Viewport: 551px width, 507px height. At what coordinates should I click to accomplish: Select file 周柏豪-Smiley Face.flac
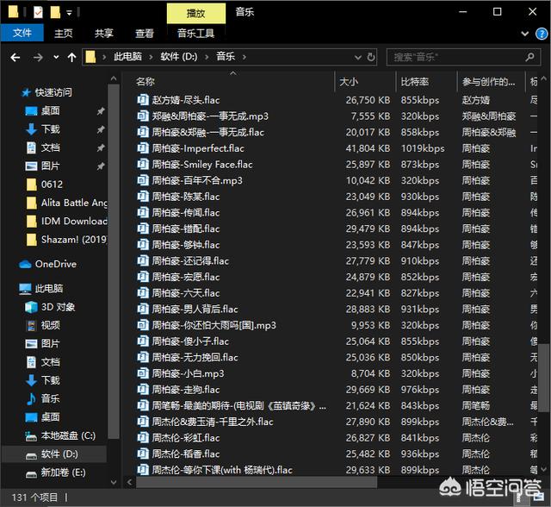[202, 165]
